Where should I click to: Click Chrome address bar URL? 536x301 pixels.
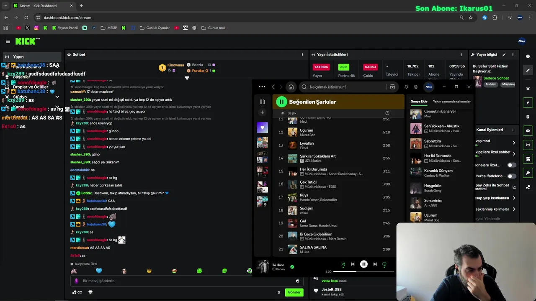67,18
